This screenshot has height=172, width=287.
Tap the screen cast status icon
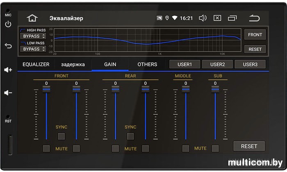pyautogui.click(x=159, y=18)
